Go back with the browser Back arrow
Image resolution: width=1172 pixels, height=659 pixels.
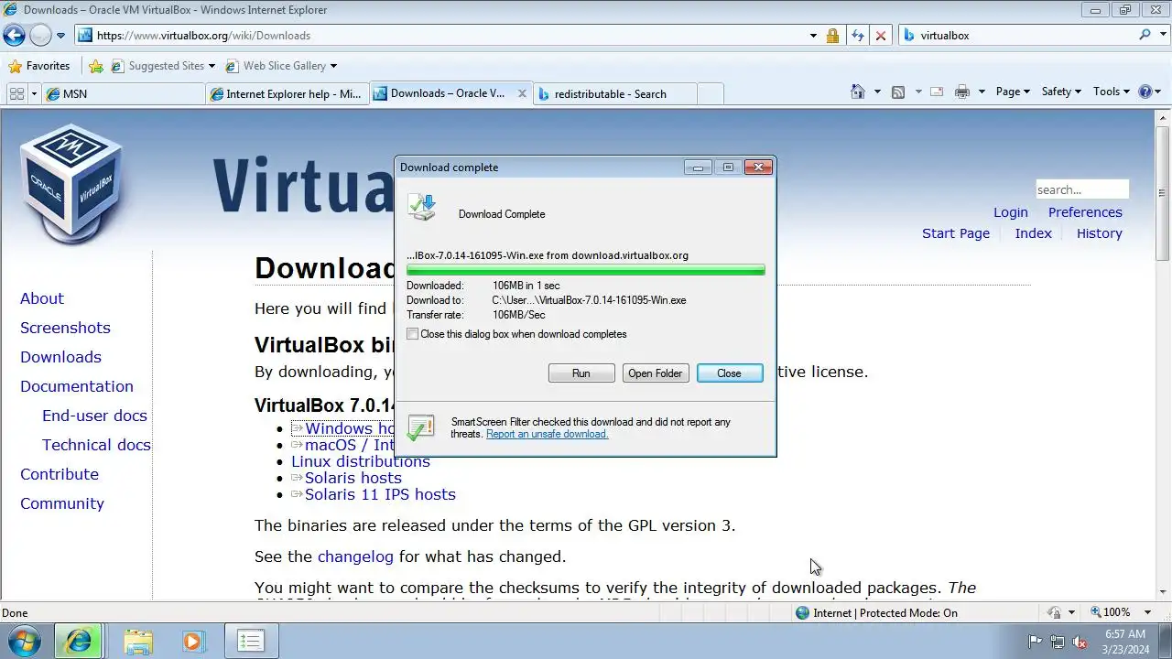tap(14, 36)
